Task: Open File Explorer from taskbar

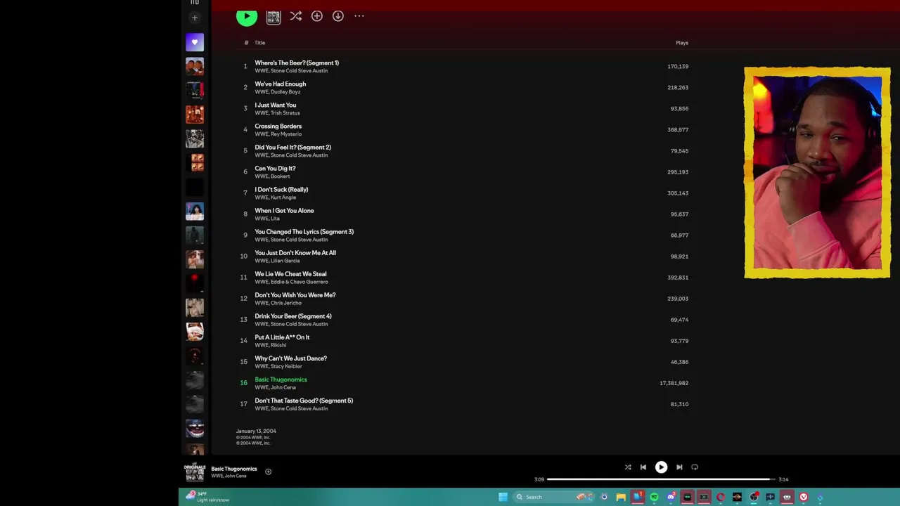Action: pos(621,497)
